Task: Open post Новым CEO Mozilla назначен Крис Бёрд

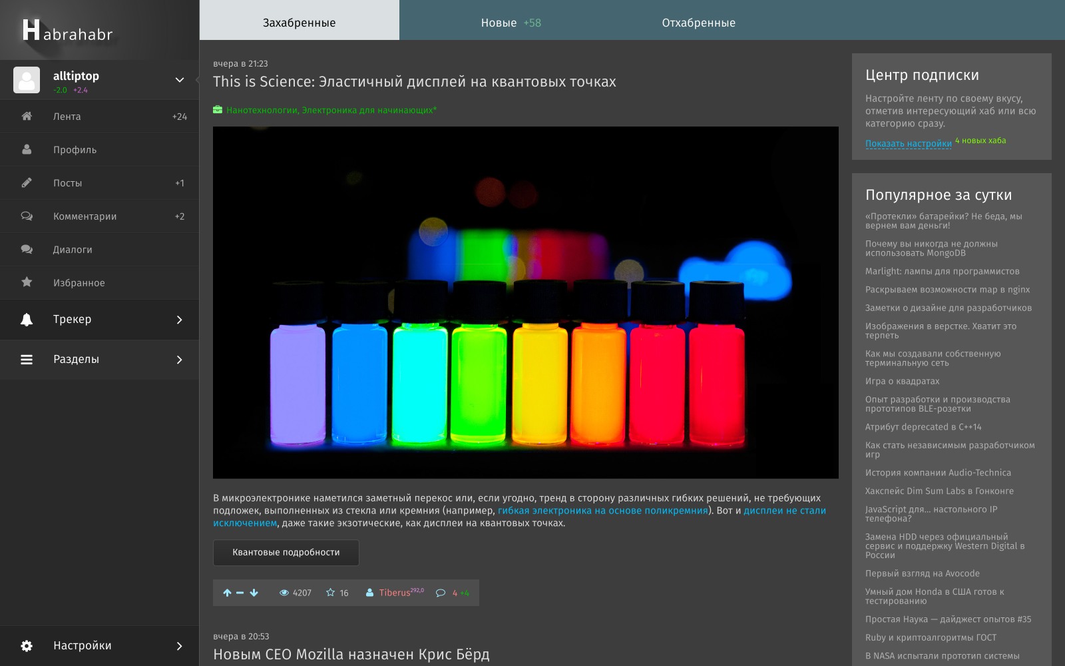Action: [x=351, y=655]
